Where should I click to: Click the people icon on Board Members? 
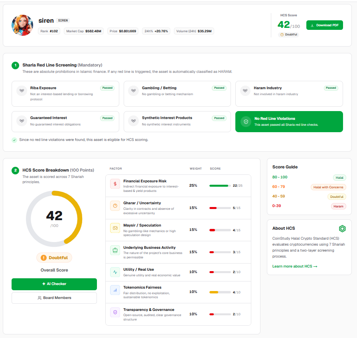(x=39, y=298)
